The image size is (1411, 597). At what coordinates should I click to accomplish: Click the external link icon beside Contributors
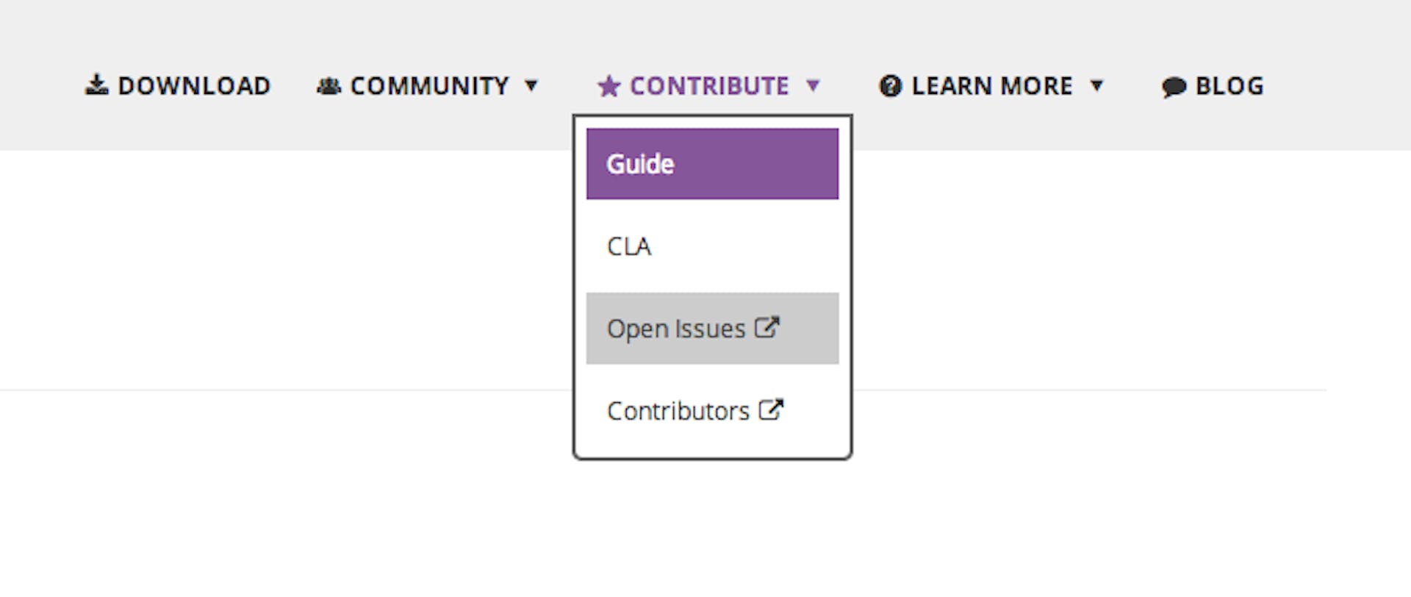click(771, 410)
